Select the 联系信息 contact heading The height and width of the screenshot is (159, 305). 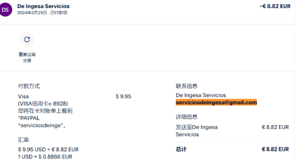[x=186, y=86]
